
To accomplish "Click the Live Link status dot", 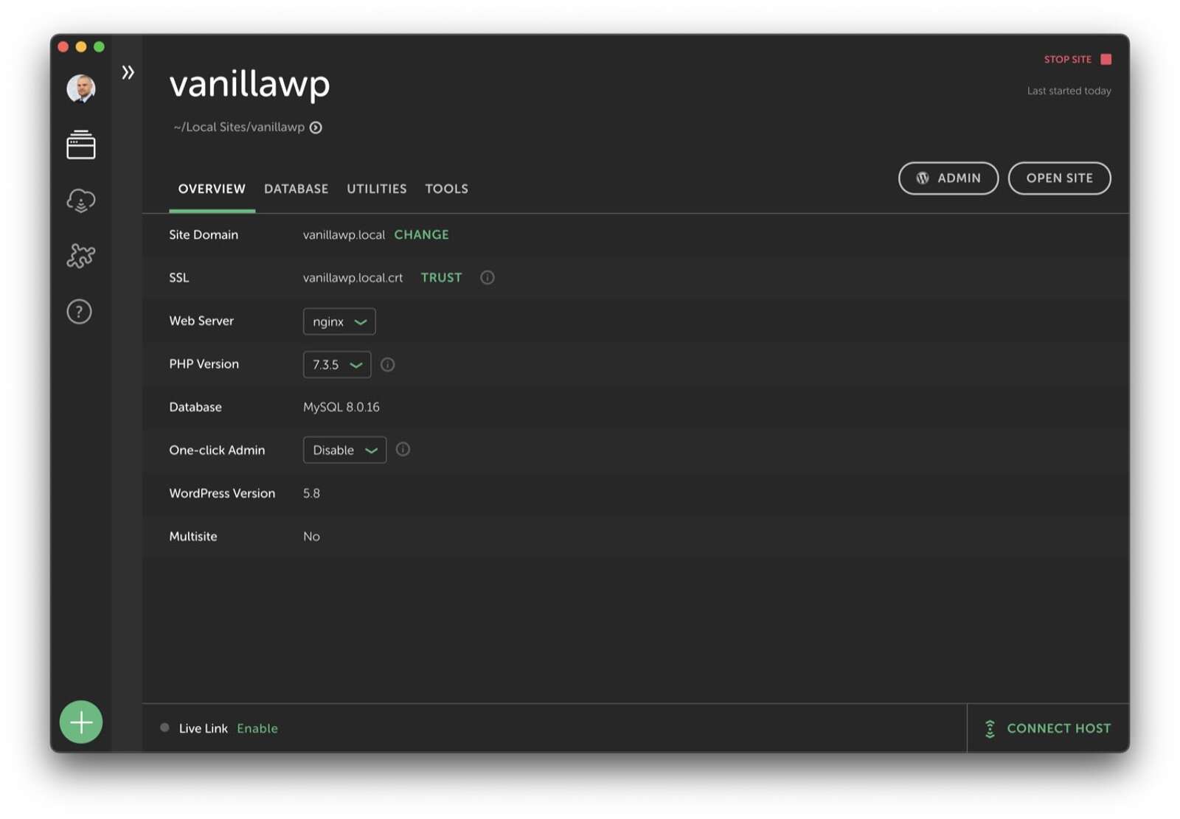I will [164, 728].
